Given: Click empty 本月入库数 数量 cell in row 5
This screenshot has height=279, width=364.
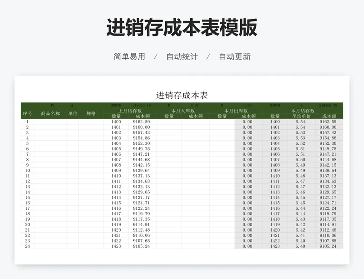Looking at the screenshot, I should click(169, 143).
